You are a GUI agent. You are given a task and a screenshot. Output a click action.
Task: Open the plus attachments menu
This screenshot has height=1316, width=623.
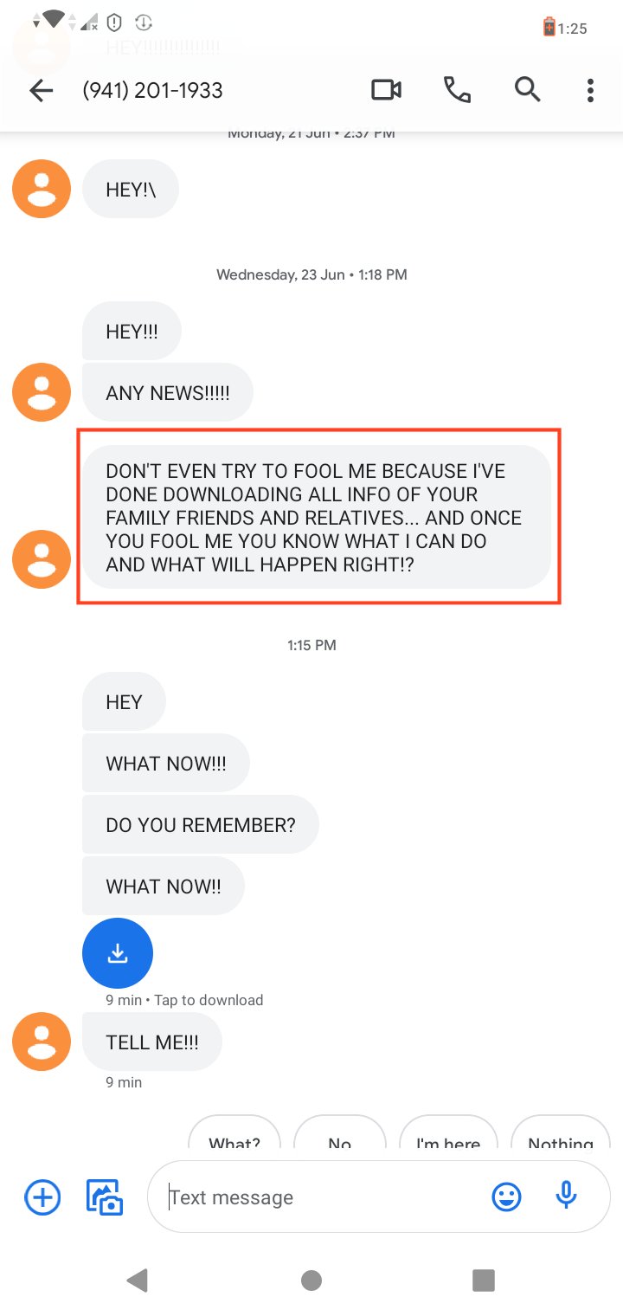click(42, 1197)
